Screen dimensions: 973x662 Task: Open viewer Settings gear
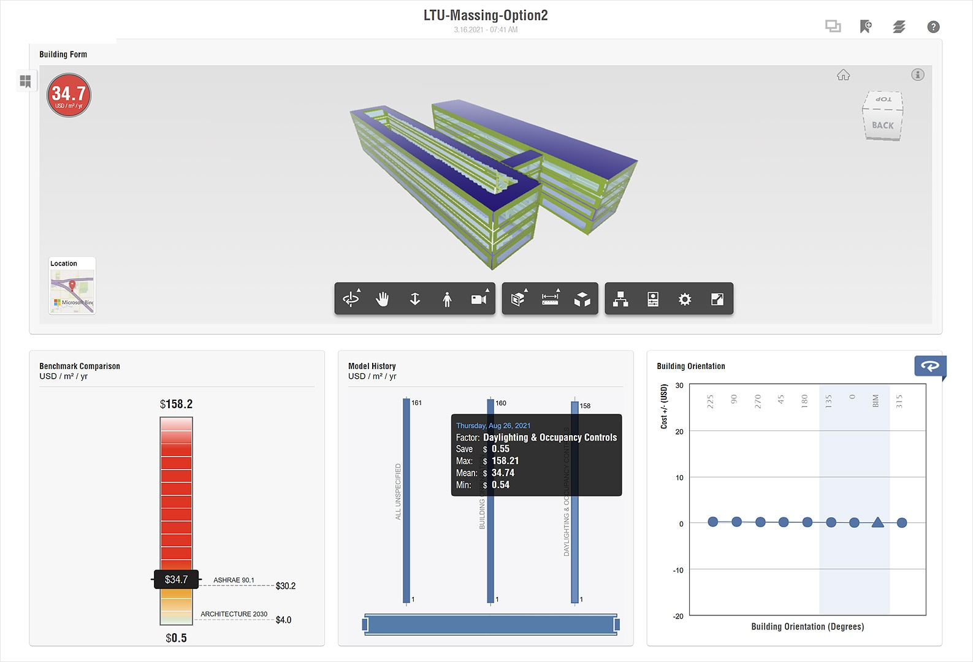click(685, 299)
